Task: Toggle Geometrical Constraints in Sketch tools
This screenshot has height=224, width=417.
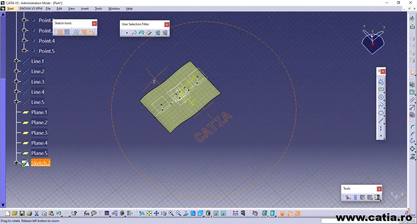Action: pyautogui.click(x=84, y=32)
